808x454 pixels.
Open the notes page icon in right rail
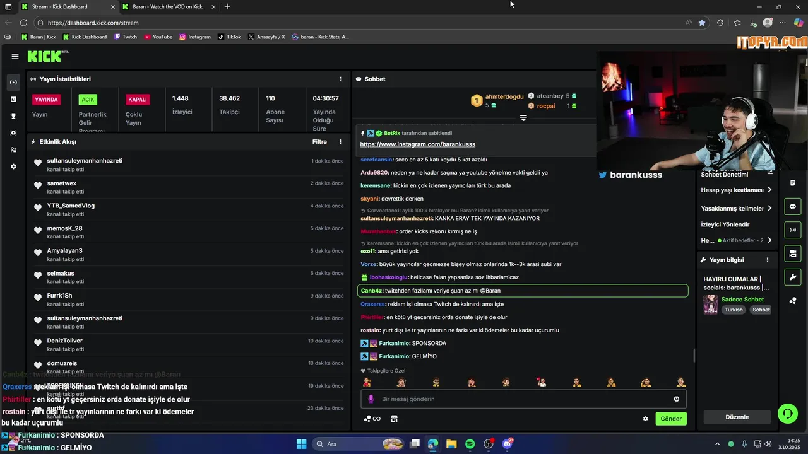pyautogui.click(x=793, y=183)
